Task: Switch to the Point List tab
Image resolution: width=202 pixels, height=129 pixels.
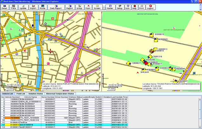Action: coord(21,94)
